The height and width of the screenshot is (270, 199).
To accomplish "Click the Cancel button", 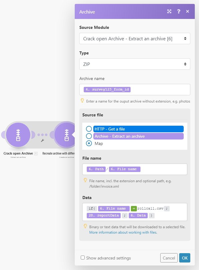I will pyautogui.click(x=169, y=258).
